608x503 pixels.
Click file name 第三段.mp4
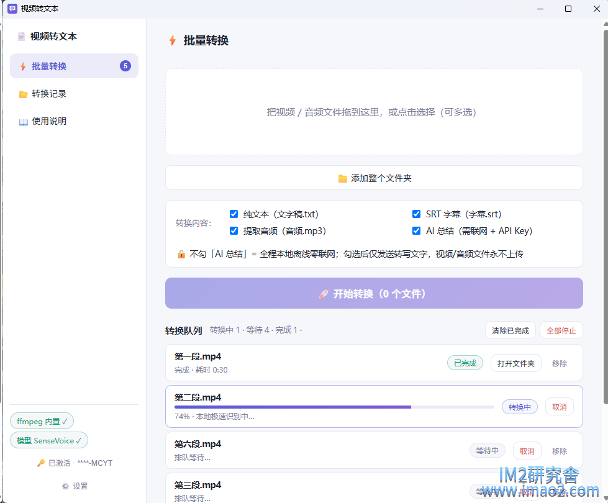tap(197, 485)
